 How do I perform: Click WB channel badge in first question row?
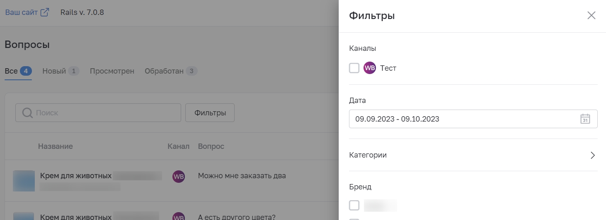[179, 177]
